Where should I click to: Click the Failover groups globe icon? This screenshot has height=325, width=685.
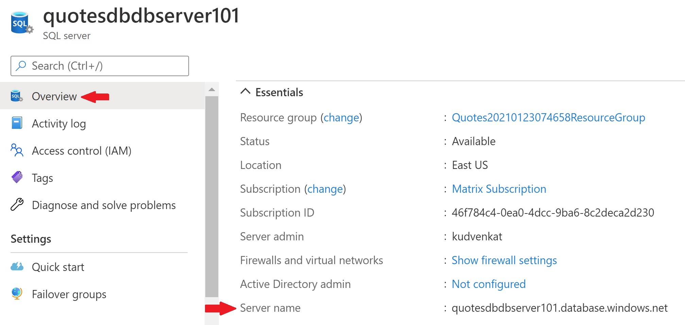tap(17, 293)
